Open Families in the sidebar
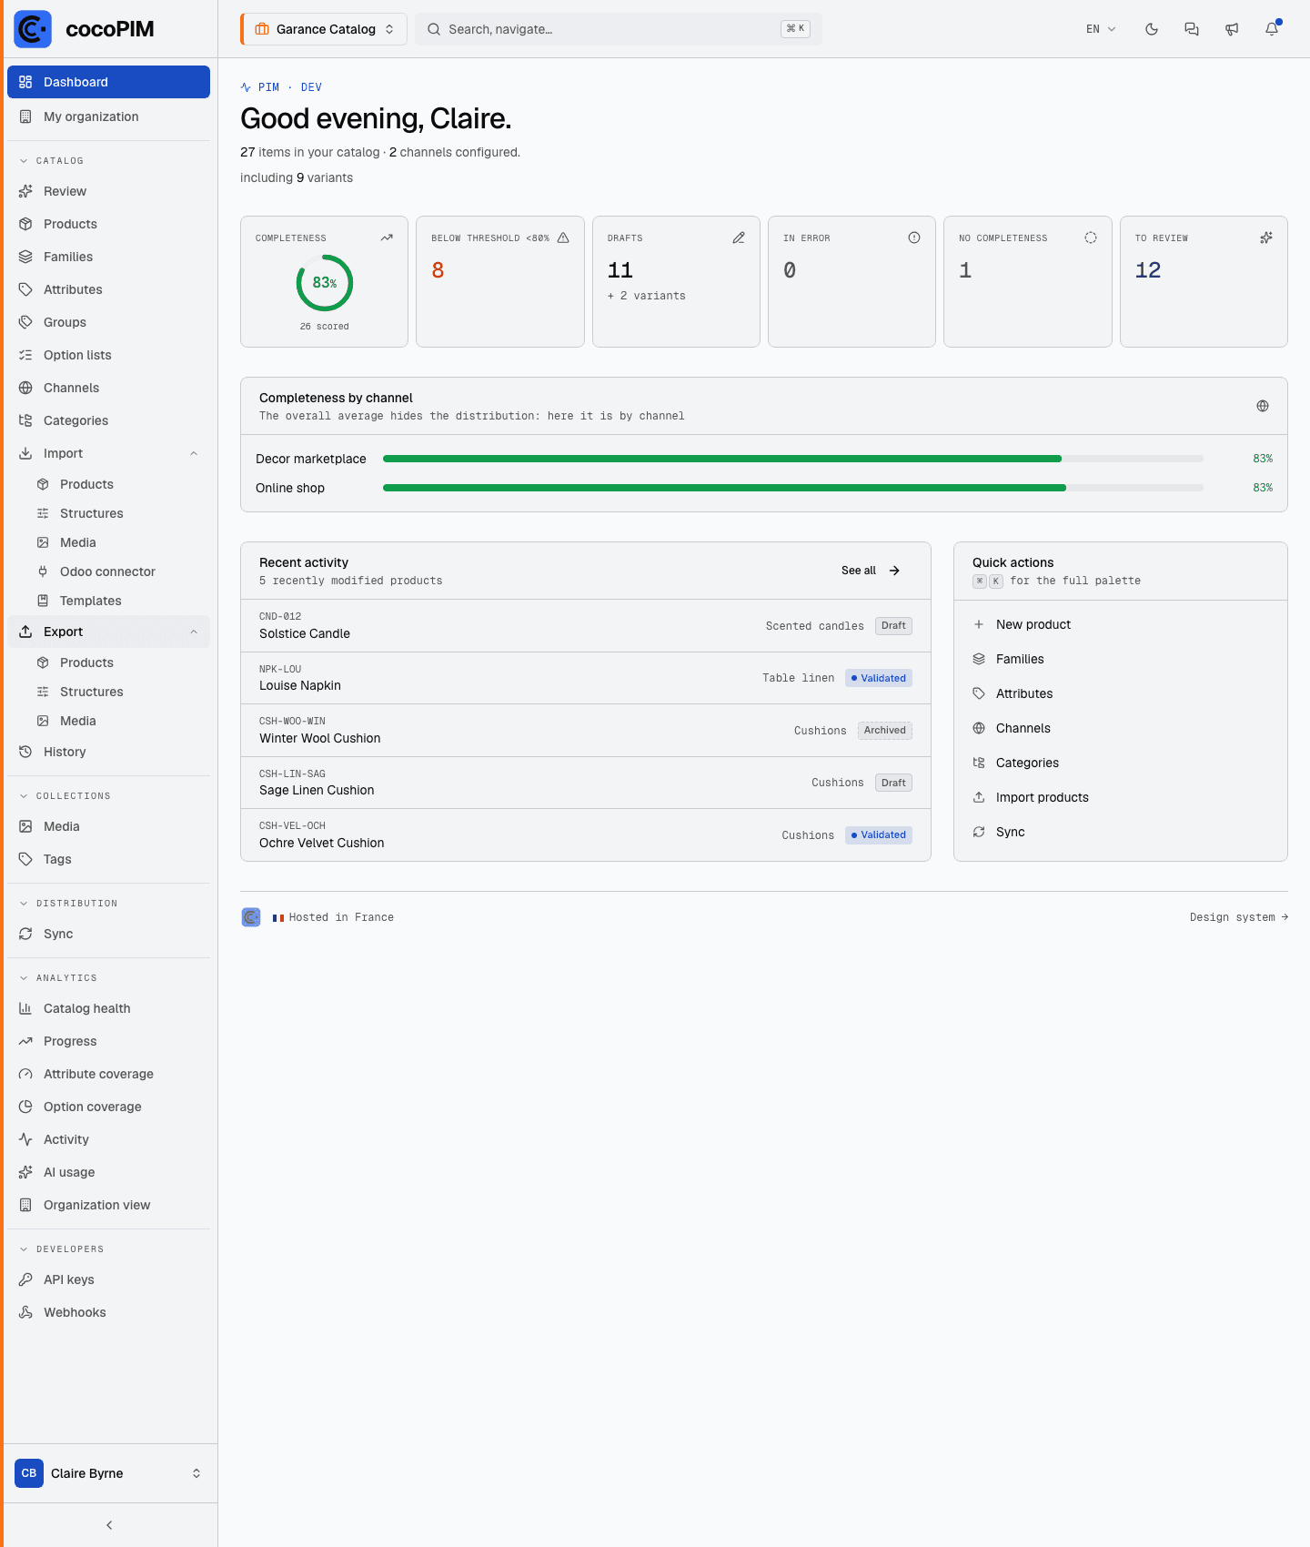 pyautogui.click(x=109, y=257)
